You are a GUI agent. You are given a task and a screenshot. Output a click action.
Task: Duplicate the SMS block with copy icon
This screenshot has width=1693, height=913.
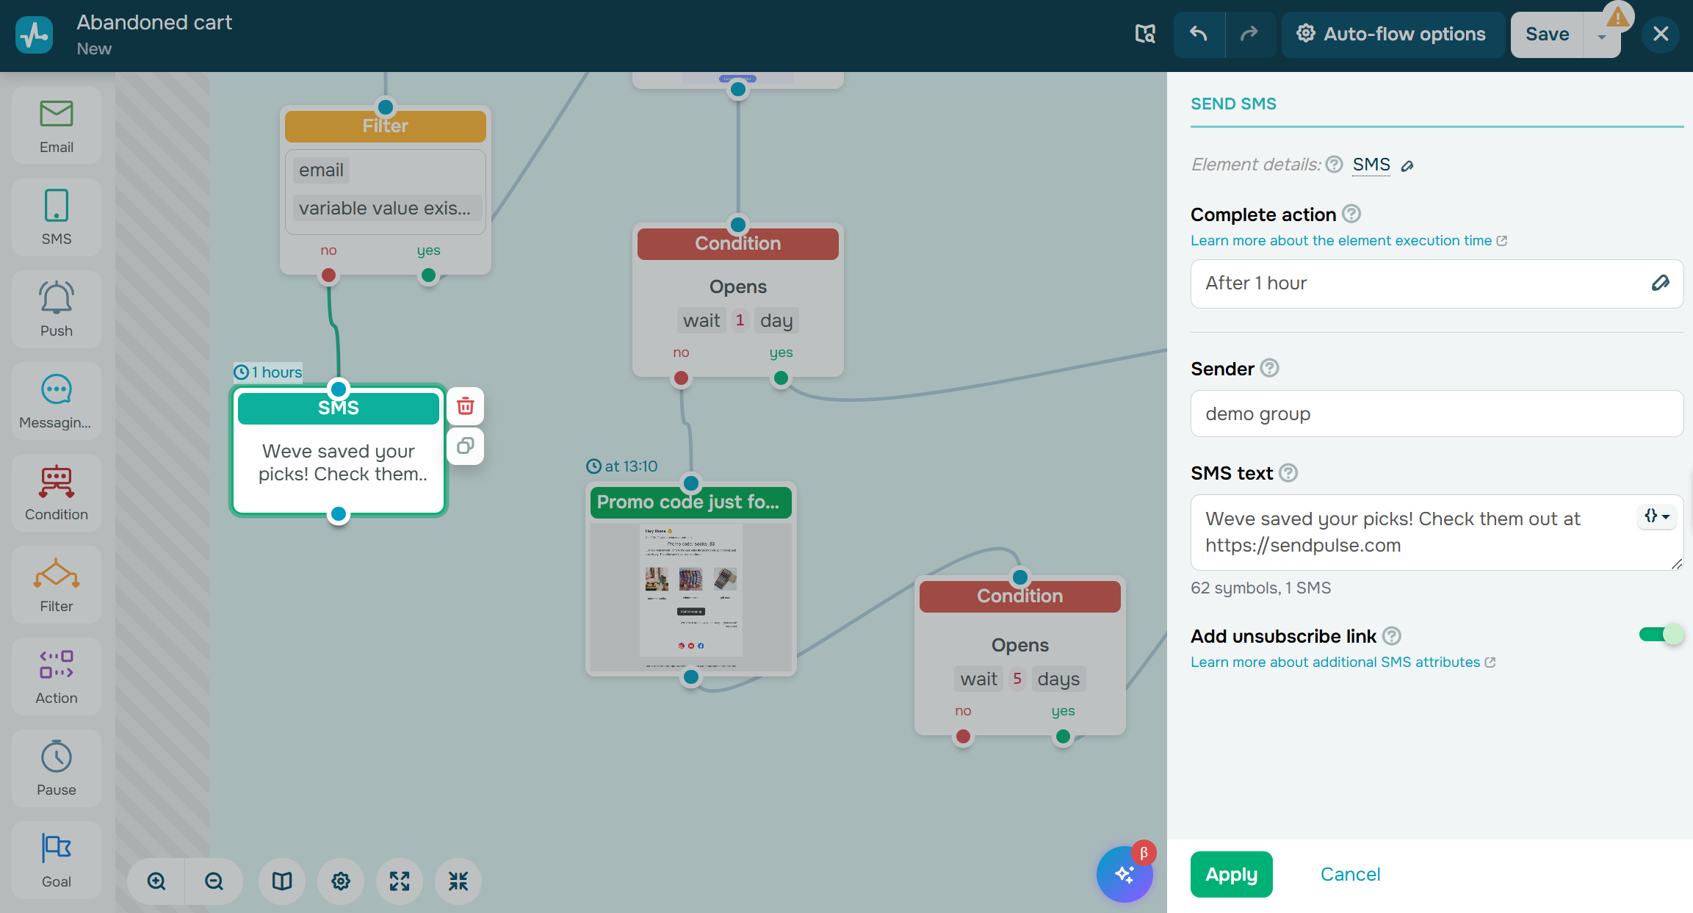(466, 446)
